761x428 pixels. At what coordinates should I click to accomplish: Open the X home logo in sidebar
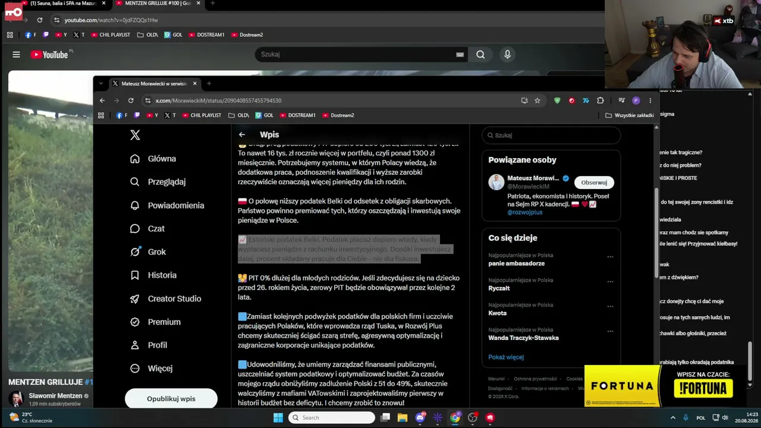tap(135, 135)
